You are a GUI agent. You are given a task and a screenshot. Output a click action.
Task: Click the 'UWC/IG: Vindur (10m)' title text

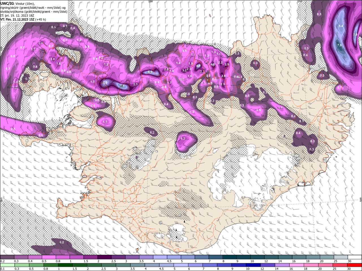(x=18, y=3)
